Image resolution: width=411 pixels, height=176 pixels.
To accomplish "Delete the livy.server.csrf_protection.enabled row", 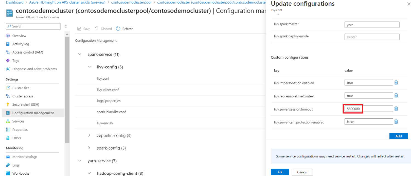I will 396,122.
